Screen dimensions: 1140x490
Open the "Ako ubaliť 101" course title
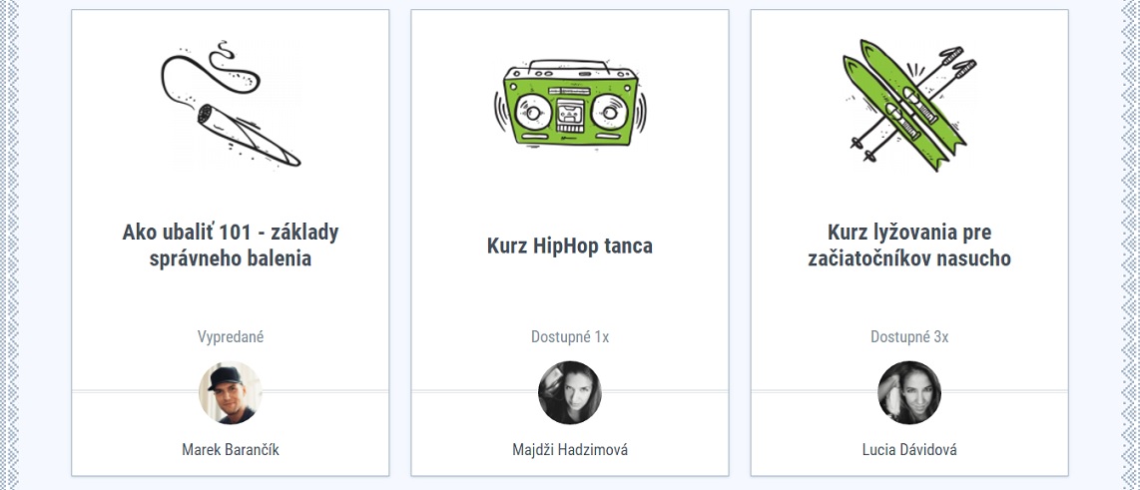pyautogui.click(x=231, y=245)
